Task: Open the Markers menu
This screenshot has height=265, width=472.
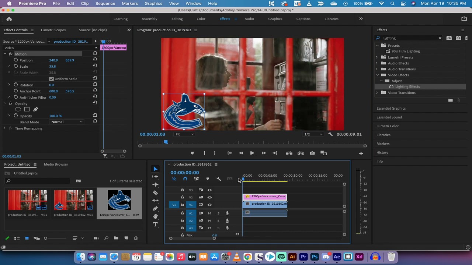Action: pyautogui.click(x=129, y=4)
